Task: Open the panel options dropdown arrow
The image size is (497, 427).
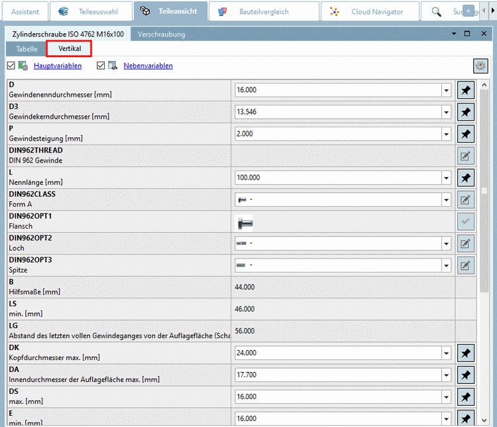Action: coord(454,34)
